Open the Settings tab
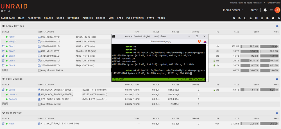The height and width of the screenshot is (129, 281). coord(73,18)
